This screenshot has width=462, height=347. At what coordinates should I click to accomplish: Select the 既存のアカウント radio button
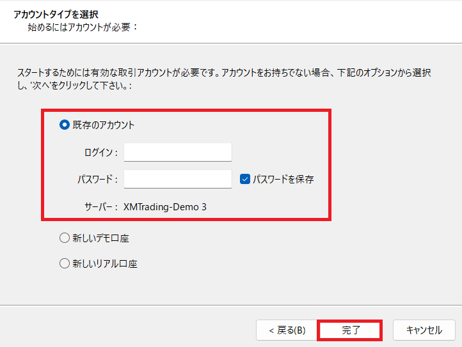(64, 125)
